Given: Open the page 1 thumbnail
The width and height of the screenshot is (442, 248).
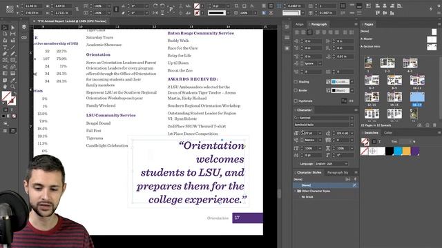Looking at the screenshot, I should (368, 63).
